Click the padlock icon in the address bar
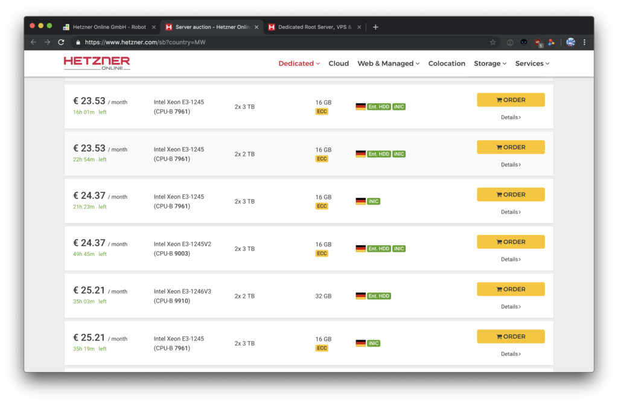 pos(78,42)
